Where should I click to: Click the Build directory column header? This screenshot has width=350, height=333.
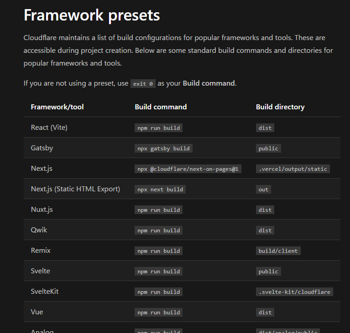pos(280,107)
